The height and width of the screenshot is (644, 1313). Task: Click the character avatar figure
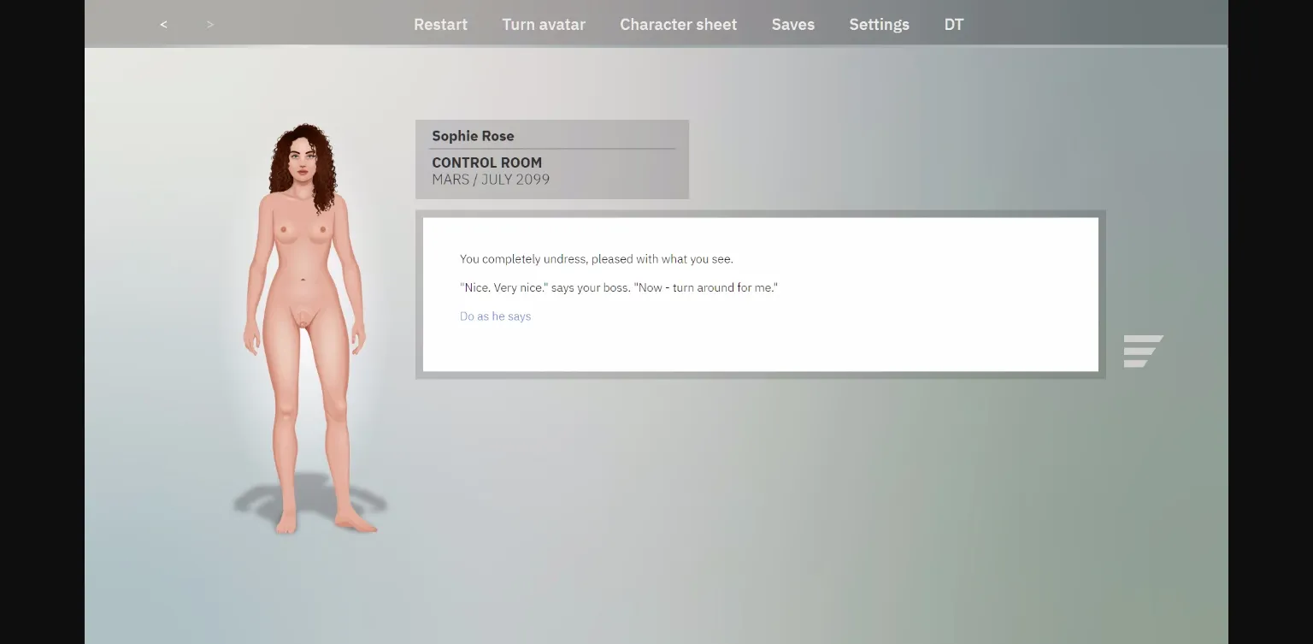tap(305, 342)
